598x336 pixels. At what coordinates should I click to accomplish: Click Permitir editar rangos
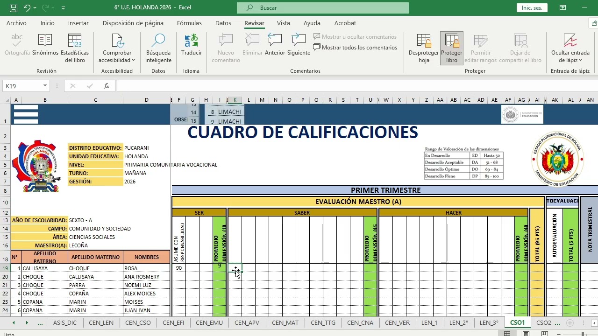pos(481,49)
